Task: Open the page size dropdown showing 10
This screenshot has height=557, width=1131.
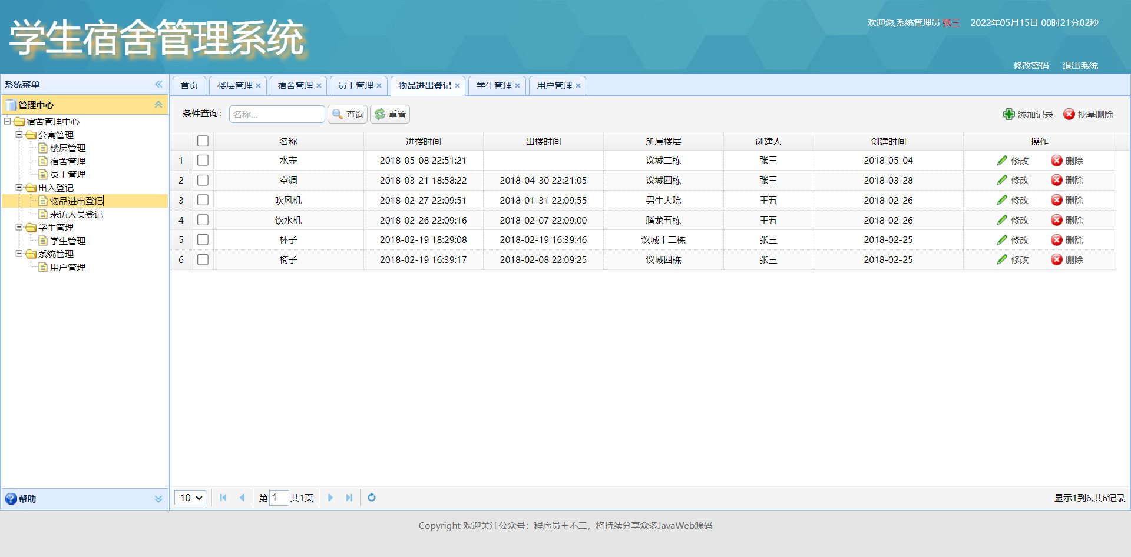Action: point(189,498)
